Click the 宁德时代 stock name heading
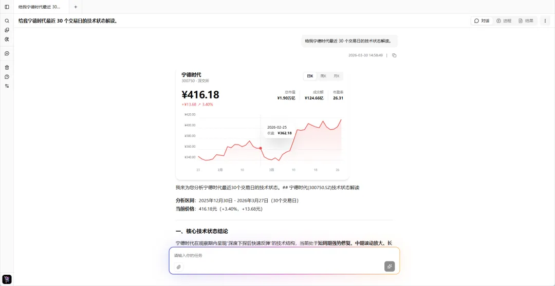This screenshot has height=286, width=555. coord(191,74)
